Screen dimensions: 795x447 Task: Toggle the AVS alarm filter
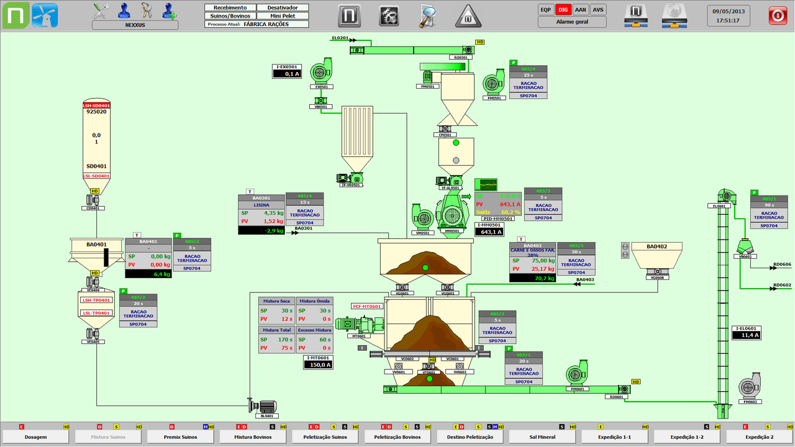click(597, 9)
